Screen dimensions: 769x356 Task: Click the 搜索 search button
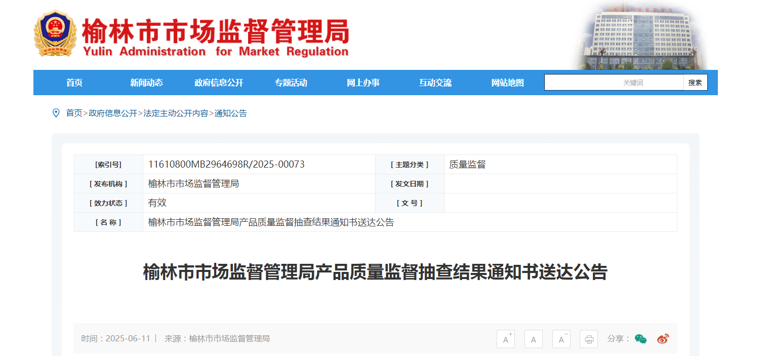(x=695, y=83)
